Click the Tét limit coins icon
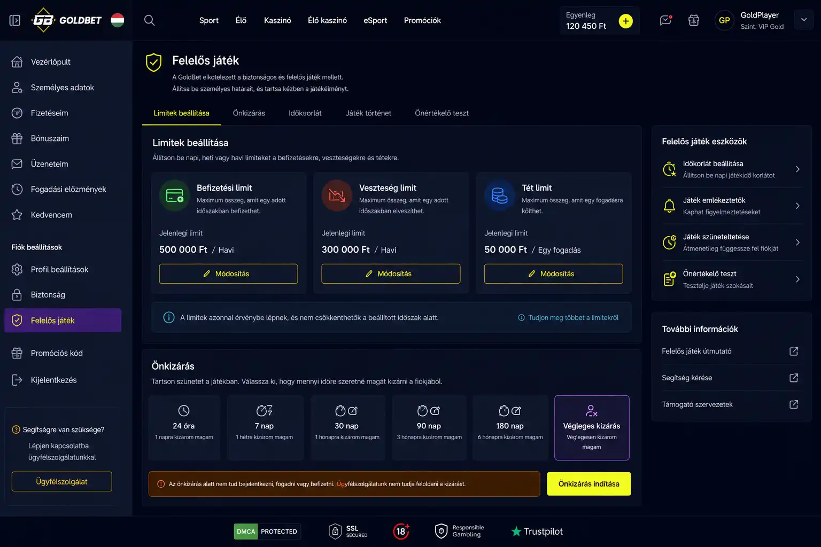 pos(500,196)
